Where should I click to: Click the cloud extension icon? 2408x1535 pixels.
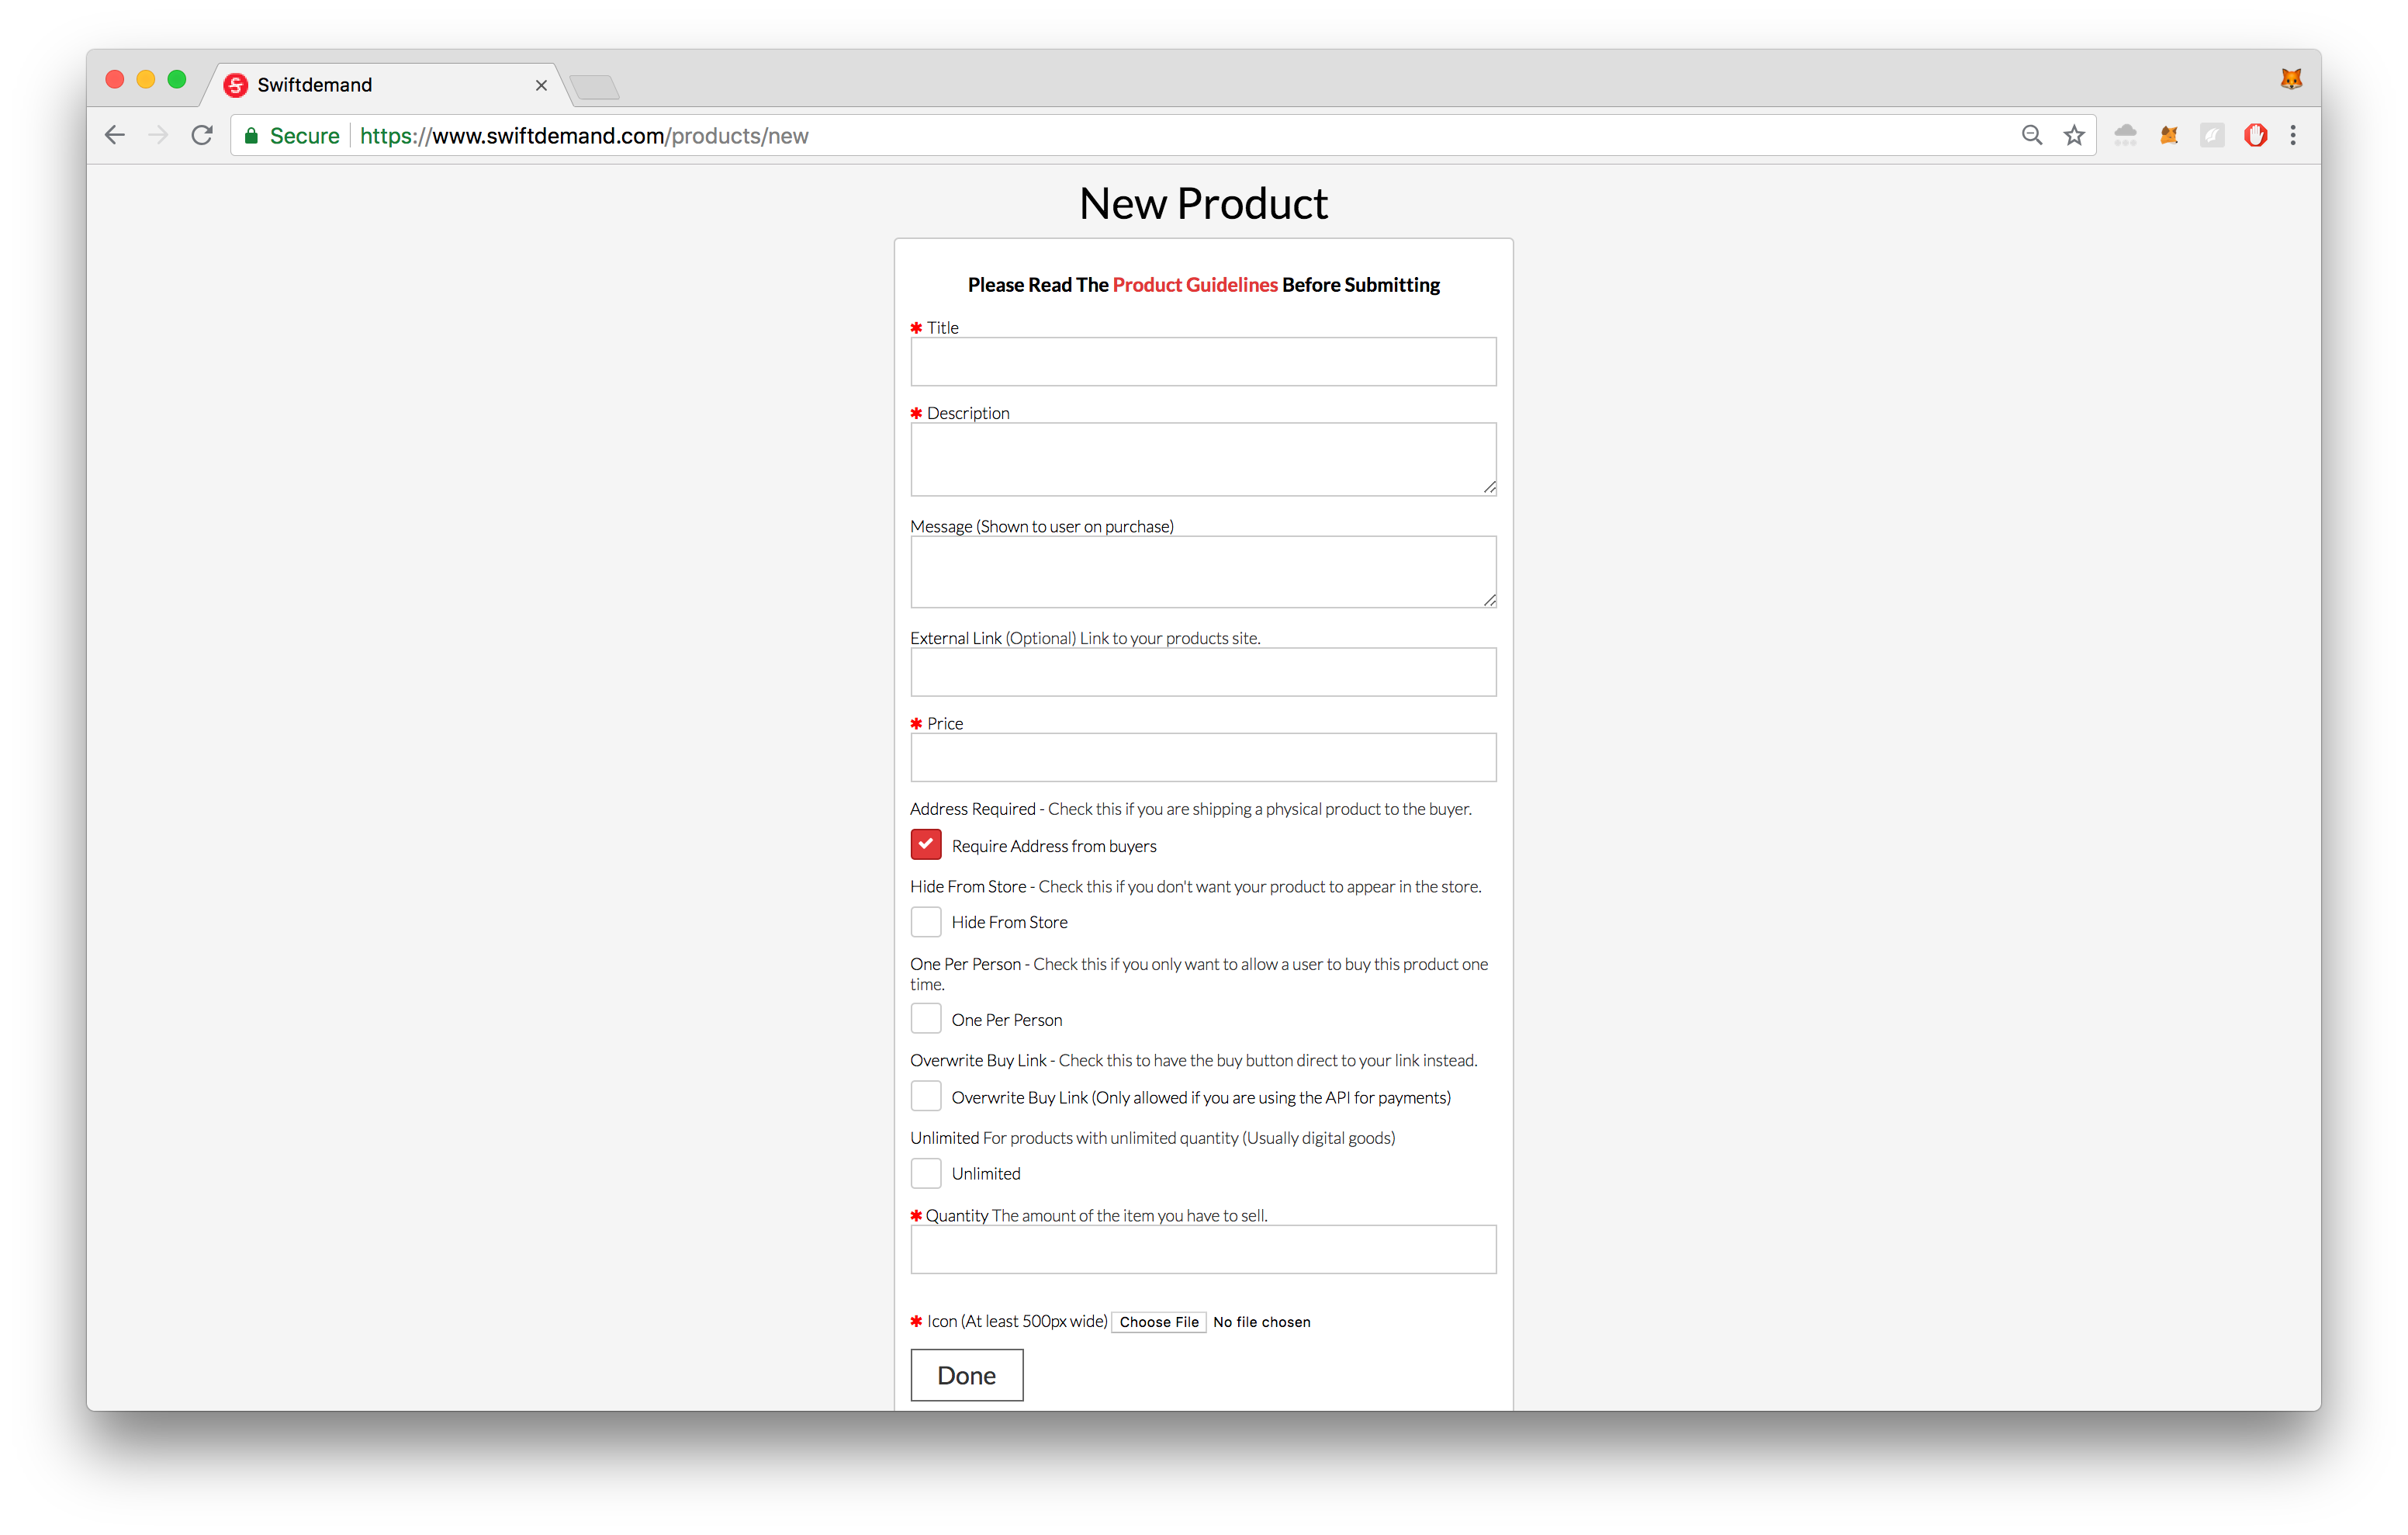pos(2125,135)
